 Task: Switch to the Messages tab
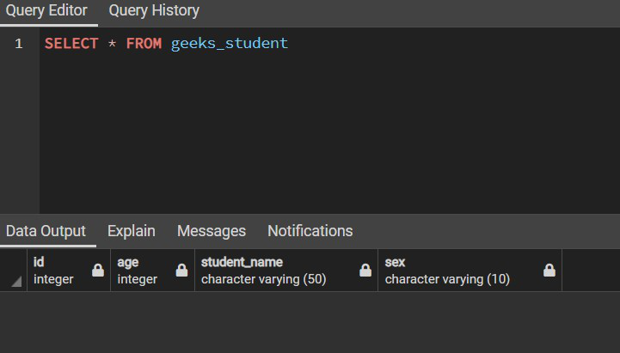point(212,231)
